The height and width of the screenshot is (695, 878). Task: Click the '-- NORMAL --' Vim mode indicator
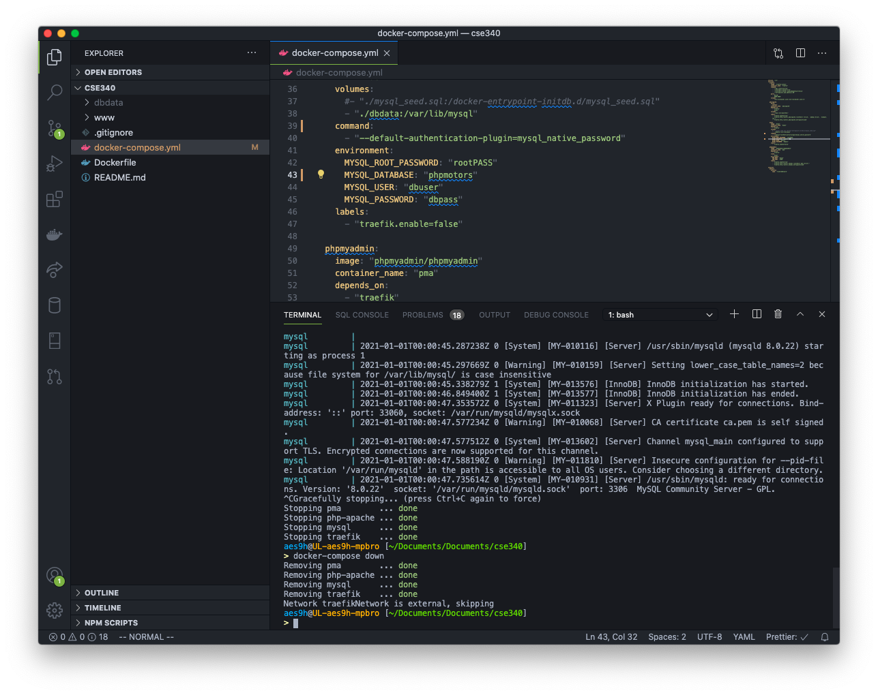pyautogui.click(x=146, y=637)
